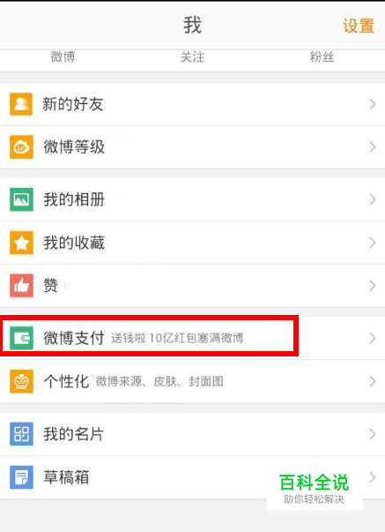Tap the blue 我的名片 QR code icon
Image resolution: width=385 pixels, height=532 pixels.
click(21, 433)
